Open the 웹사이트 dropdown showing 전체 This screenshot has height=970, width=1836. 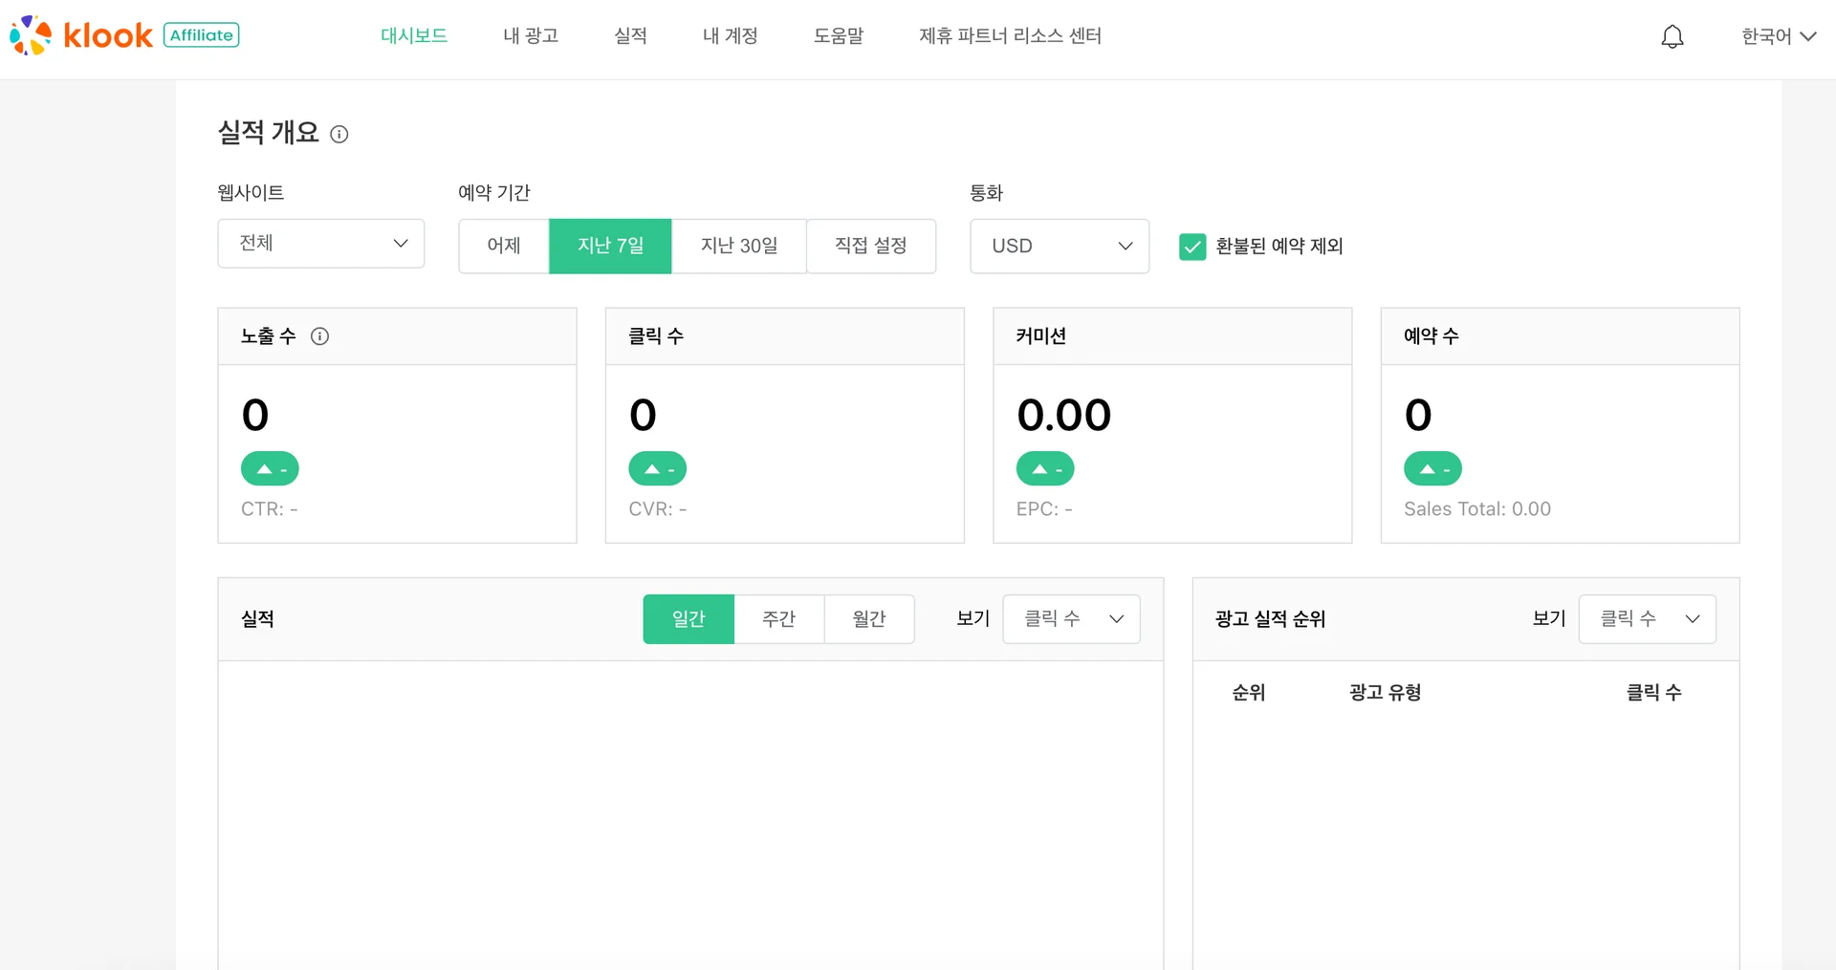tap(320, 244)
